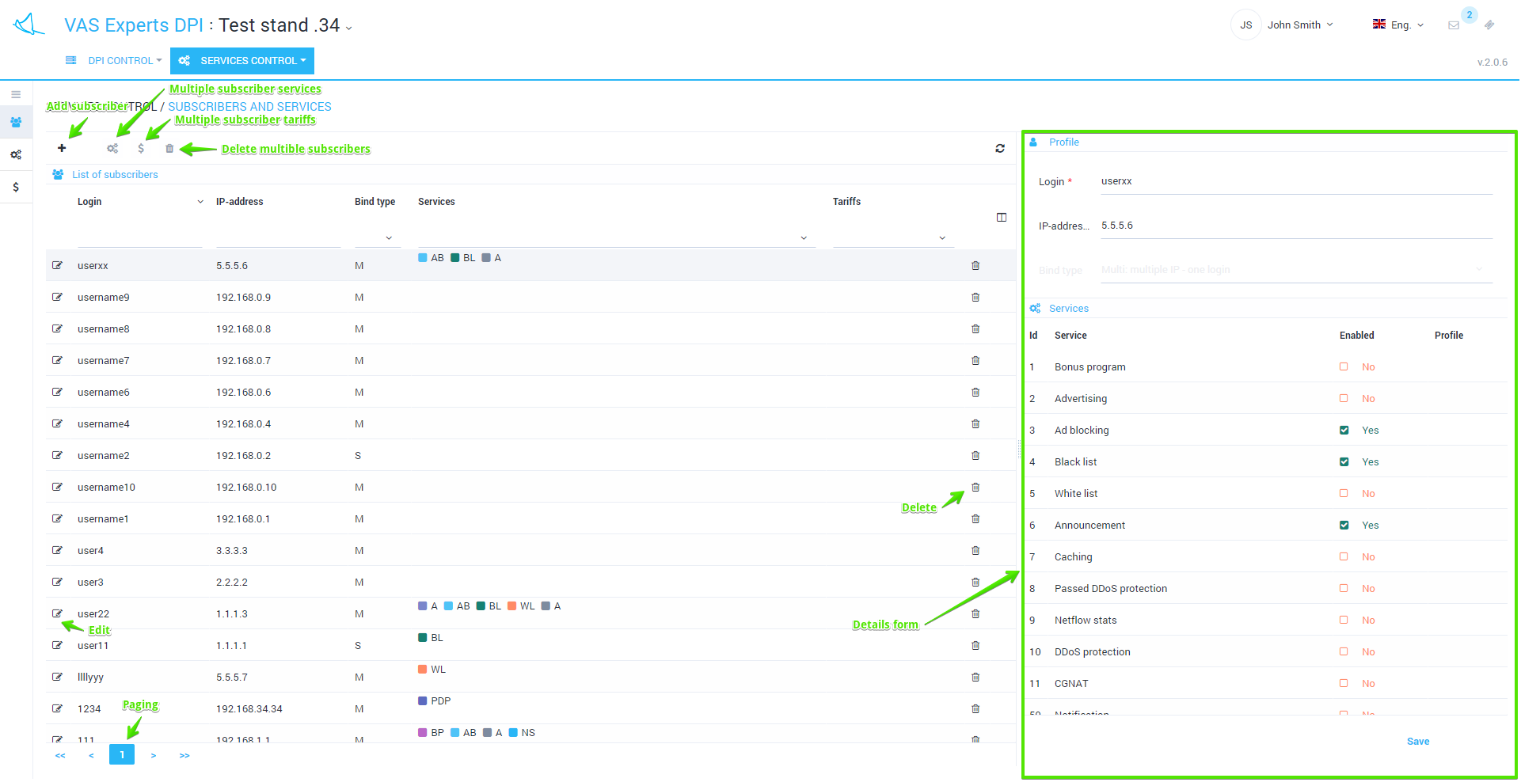
Task: Disable the Ad blocking service checkbox
Action: [x=1344, y=430]
